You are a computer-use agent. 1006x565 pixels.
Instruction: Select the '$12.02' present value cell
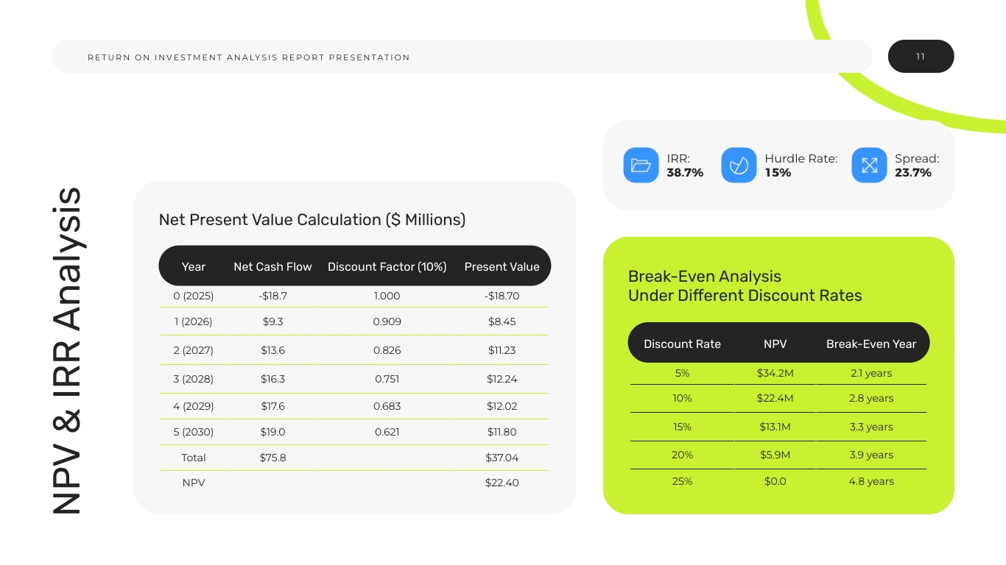(502, 406)
